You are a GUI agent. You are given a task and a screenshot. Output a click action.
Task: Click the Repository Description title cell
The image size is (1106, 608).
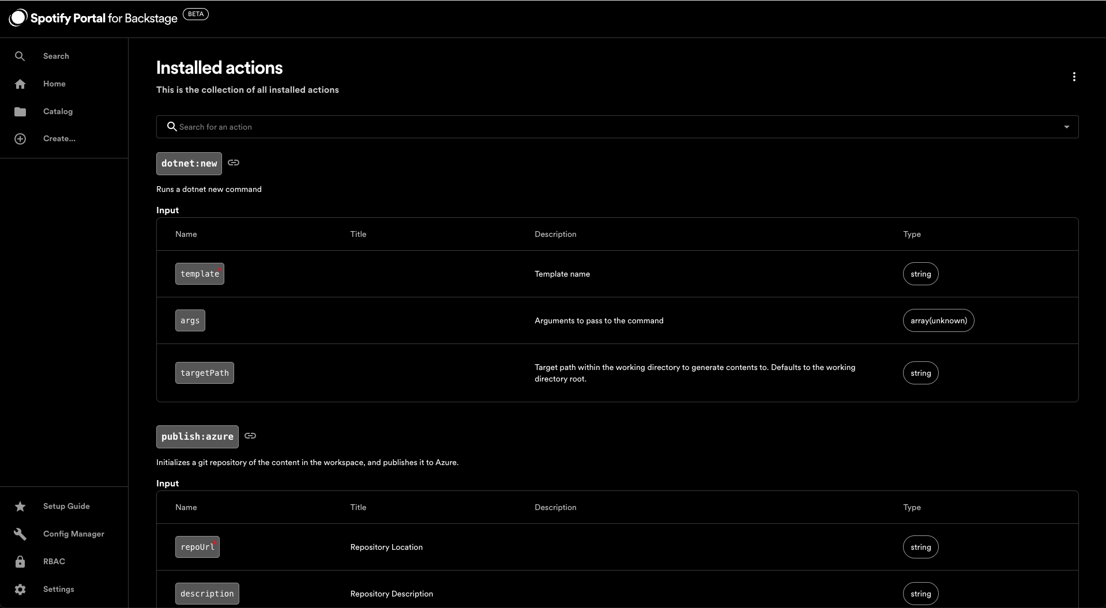point(392,594)
